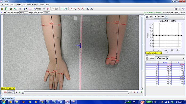Open the Help menu
The image size is (186, 104).
[48, 4]
